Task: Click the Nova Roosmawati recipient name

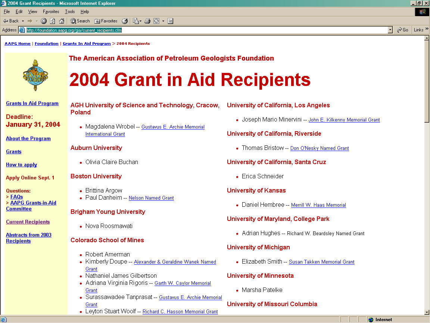Action: point(109,226)
